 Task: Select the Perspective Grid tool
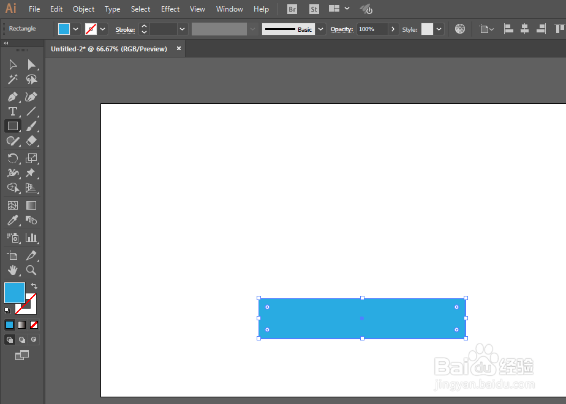pos(31,188)
